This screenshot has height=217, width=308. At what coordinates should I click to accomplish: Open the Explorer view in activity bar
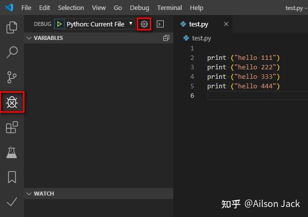click(12, 27)
